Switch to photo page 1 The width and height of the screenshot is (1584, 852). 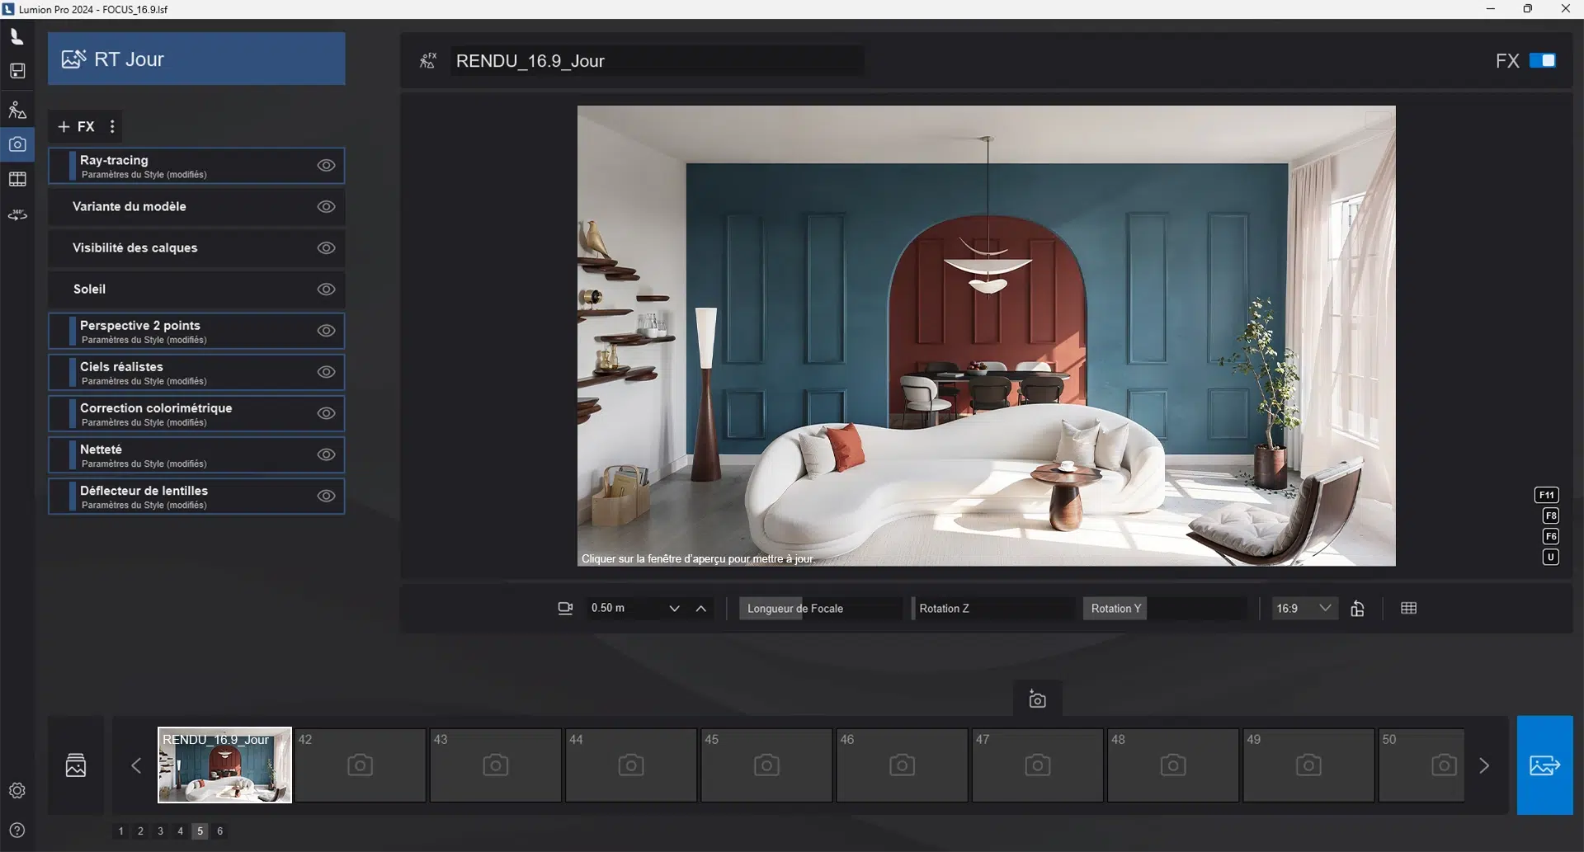point(120,831)
